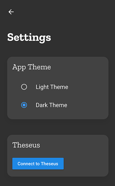
Task: Click the dark background between the two cards
Action: pyautogui.click(x=58, y=127)
